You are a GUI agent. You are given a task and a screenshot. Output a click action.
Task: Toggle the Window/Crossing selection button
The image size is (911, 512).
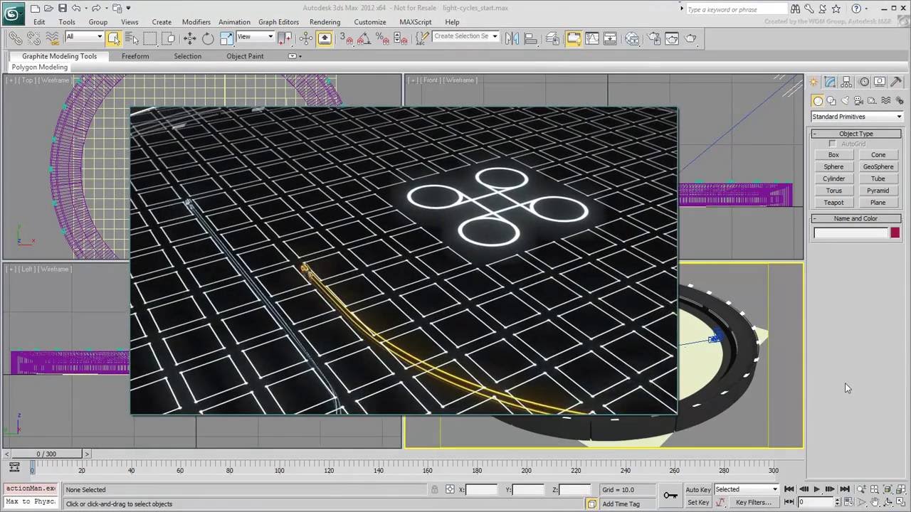[169, 38]
